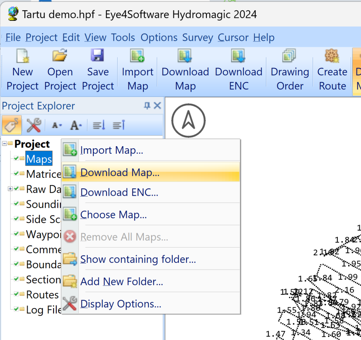Open the Tools menu
The image size is (361, 340).
coord(123,37)
